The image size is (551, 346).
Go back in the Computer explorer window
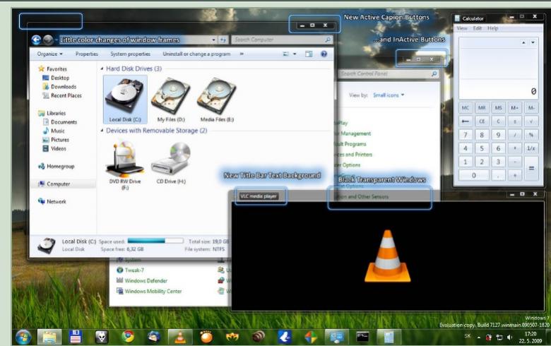pos(36,40)
